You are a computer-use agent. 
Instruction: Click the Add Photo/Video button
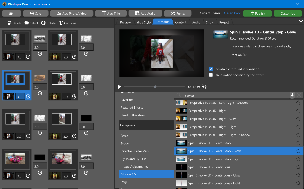(x=72, y=13)
